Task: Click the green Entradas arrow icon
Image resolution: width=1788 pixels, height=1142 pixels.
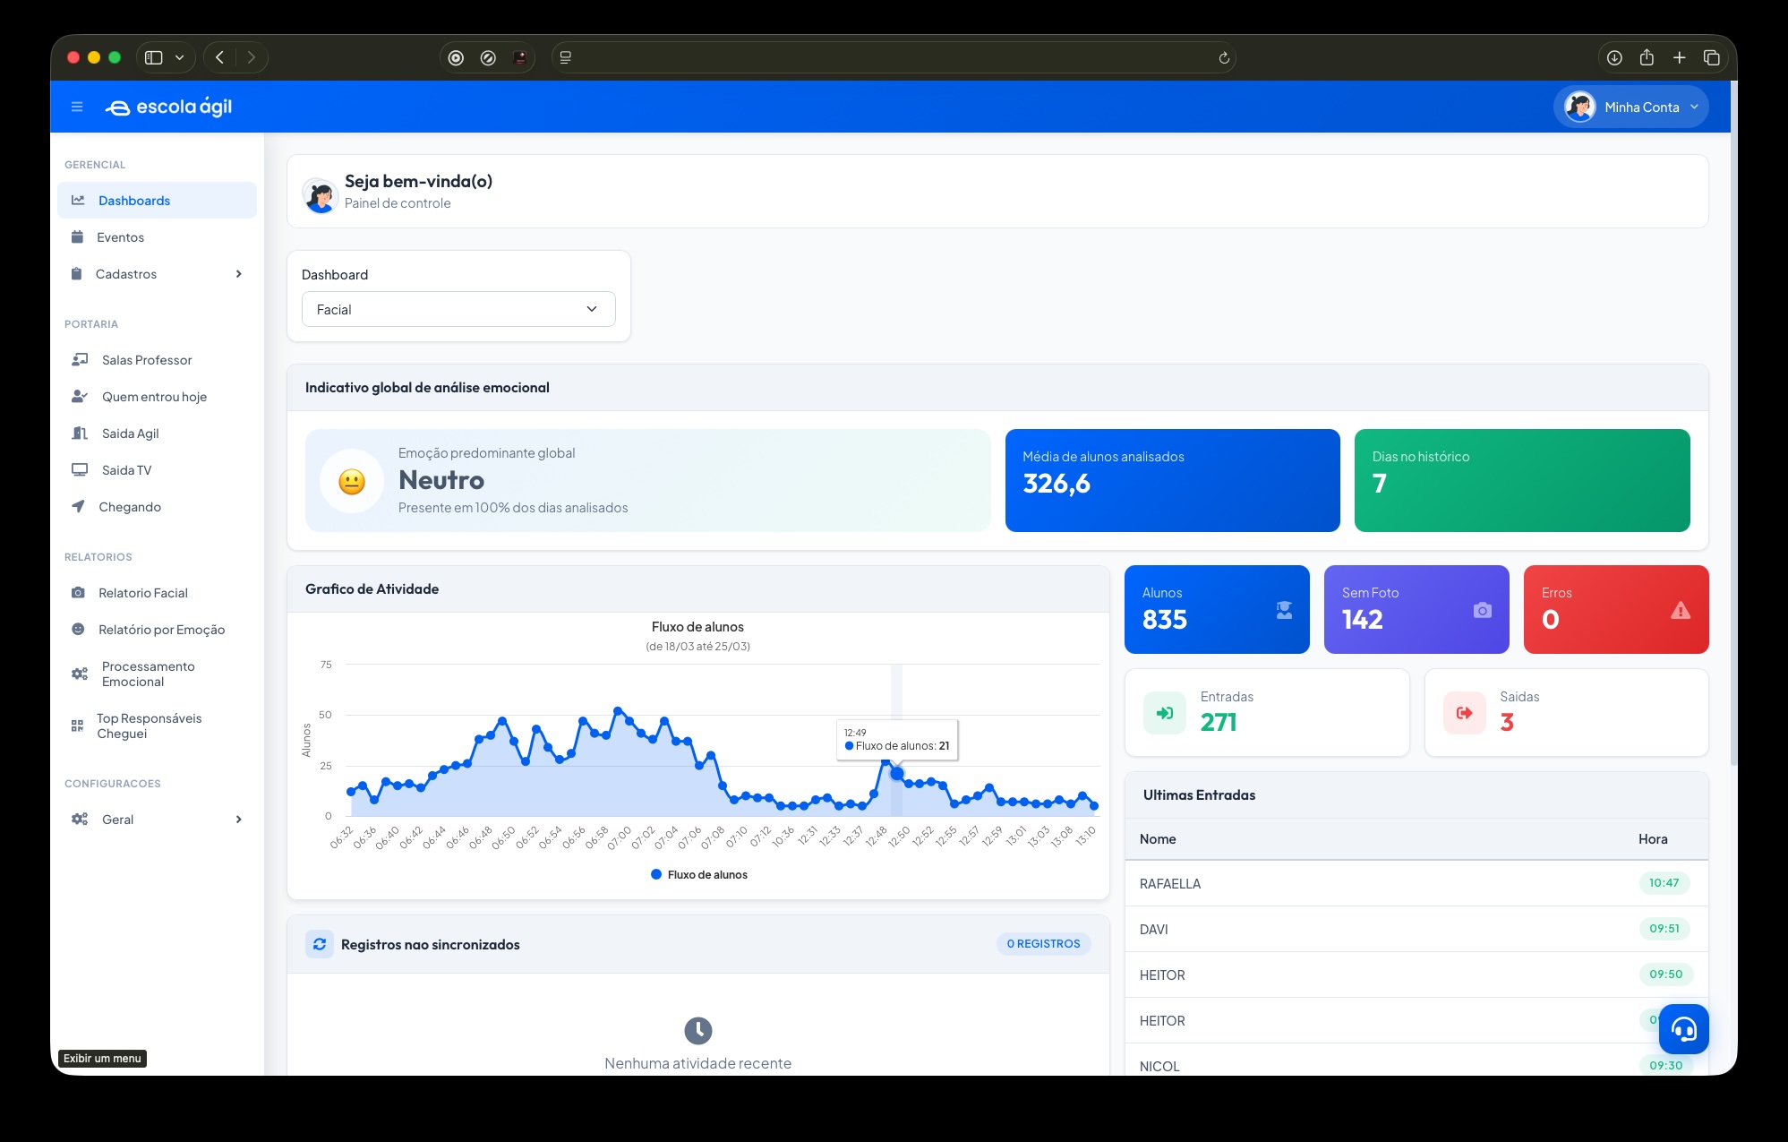Action: (x=1164, y=713)
